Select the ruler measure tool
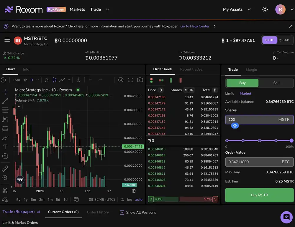This screenshot has height=227, width=295. (5, 168)
